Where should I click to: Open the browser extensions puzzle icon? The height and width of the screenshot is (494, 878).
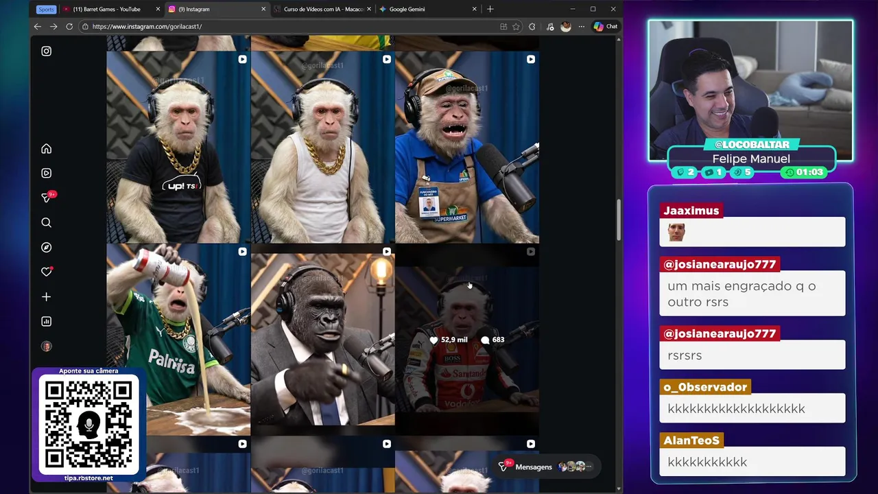(532, 27)
